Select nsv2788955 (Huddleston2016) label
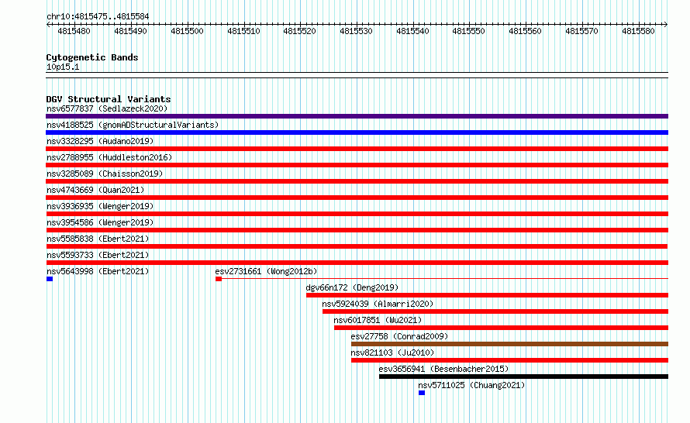 point(109,157)
